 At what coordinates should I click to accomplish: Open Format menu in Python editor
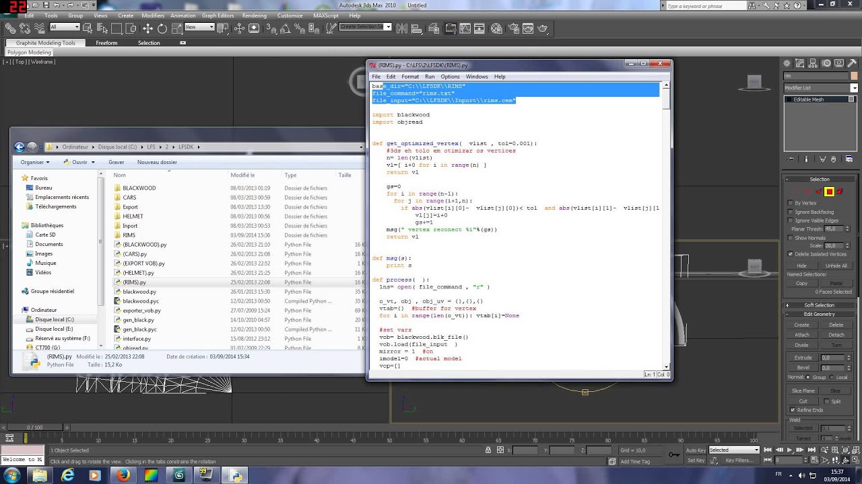(x=410, y=77)
